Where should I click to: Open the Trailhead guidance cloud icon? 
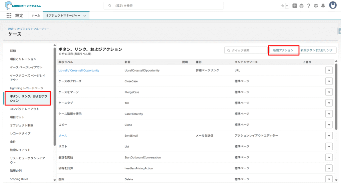301,6
